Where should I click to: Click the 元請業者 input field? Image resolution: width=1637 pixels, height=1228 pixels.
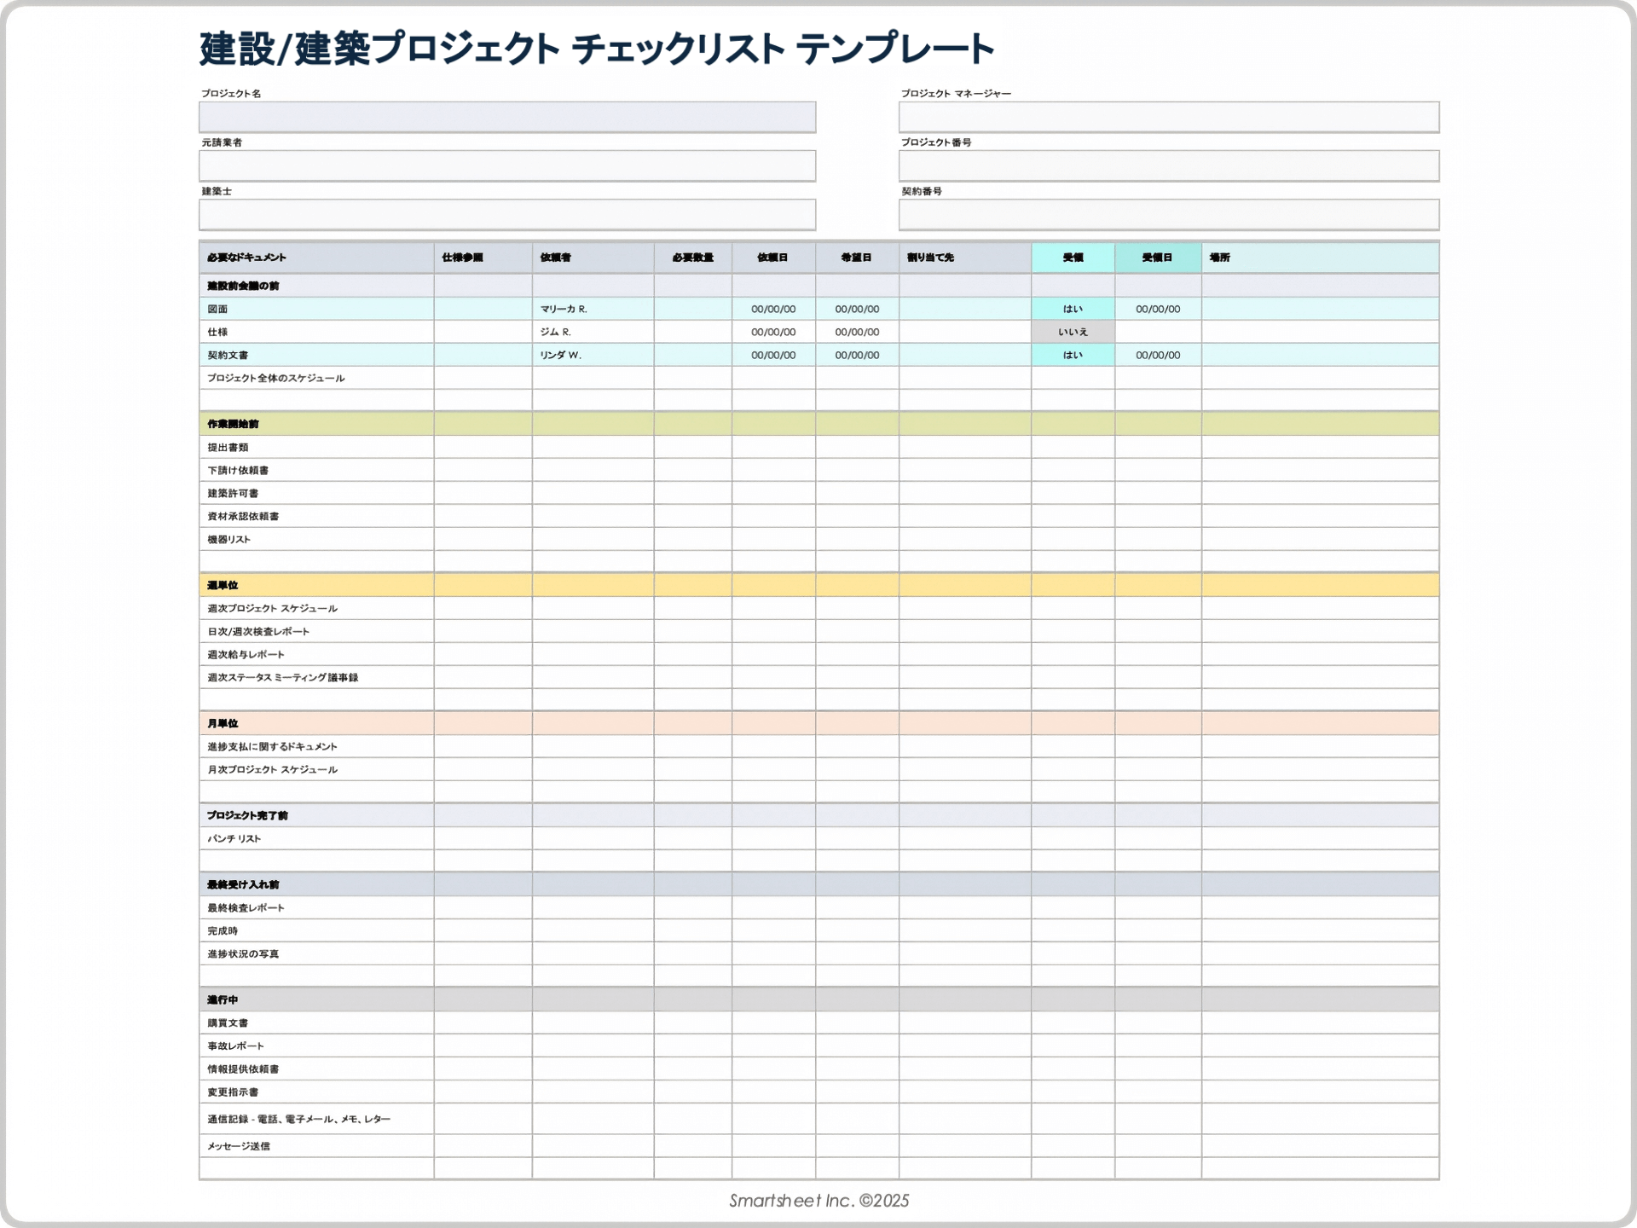[507, 165]
